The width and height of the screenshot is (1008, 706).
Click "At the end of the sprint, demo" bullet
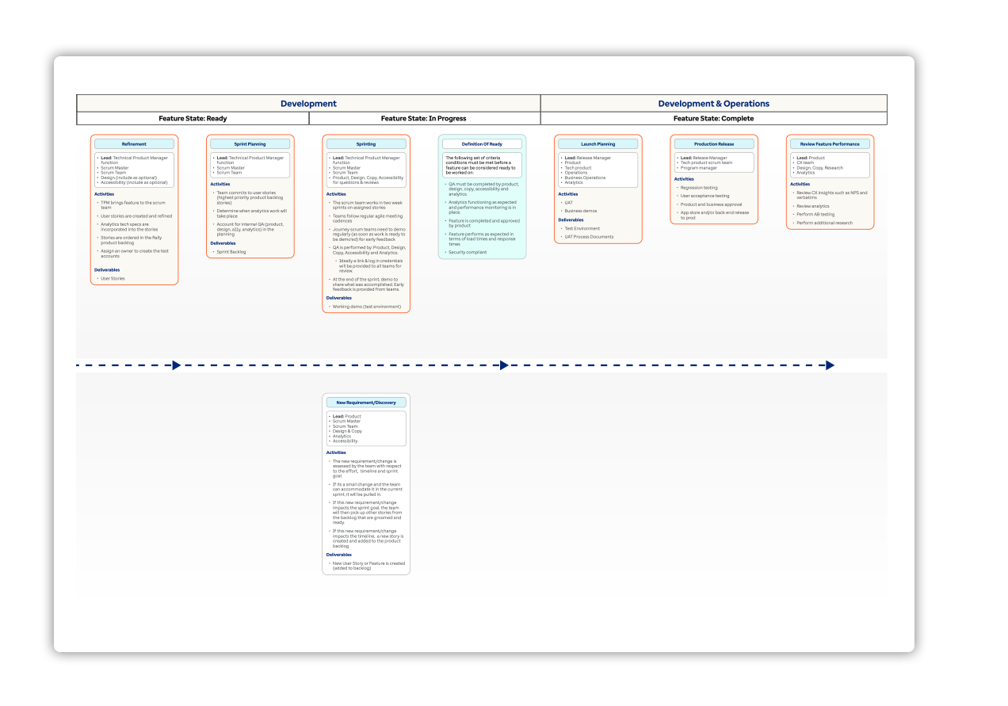[x=367, y=284]
